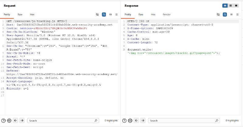Toggle Request pretty-print word wrap icon

pyautogui.click(x=104, y=14)
